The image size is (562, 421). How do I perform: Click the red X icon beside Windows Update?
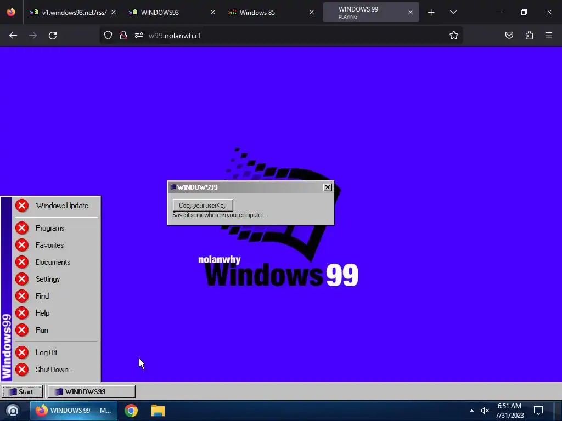click(x=22, y=206)
